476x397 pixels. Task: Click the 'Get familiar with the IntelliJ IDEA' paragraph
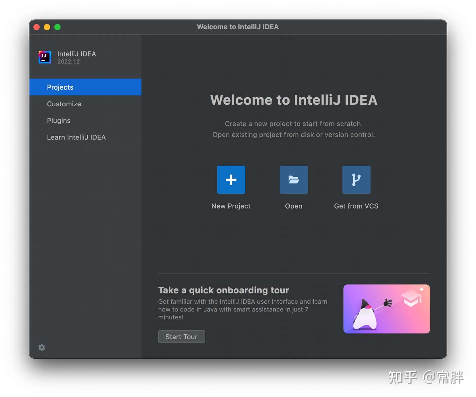[243, 309]
